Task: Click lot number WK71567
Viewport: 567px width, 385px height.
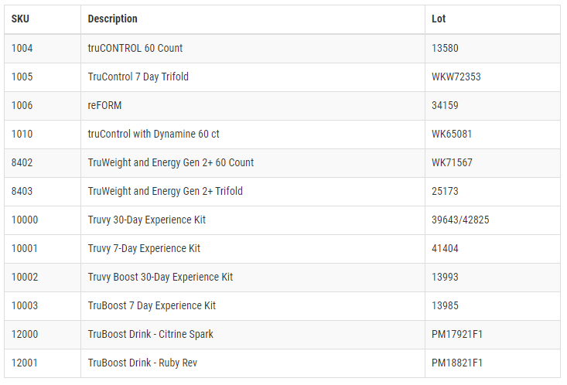Action: [x=452, y=162]
